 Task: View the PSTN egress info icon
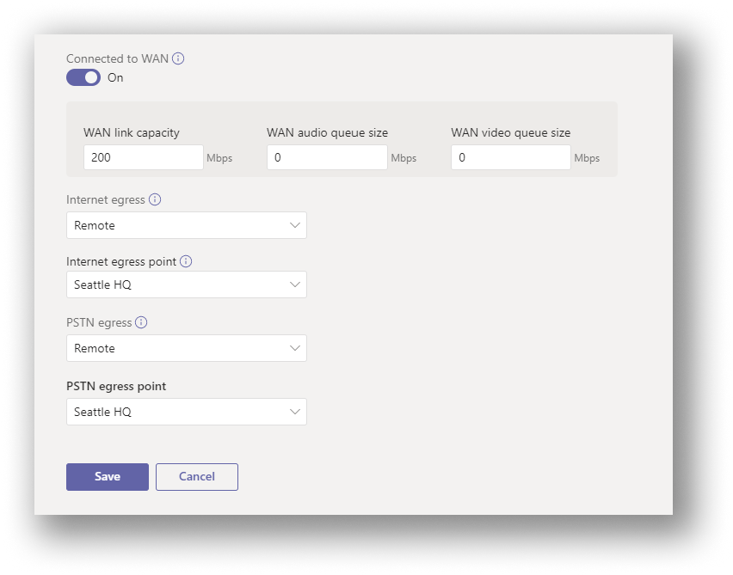(x=140, y=322)
